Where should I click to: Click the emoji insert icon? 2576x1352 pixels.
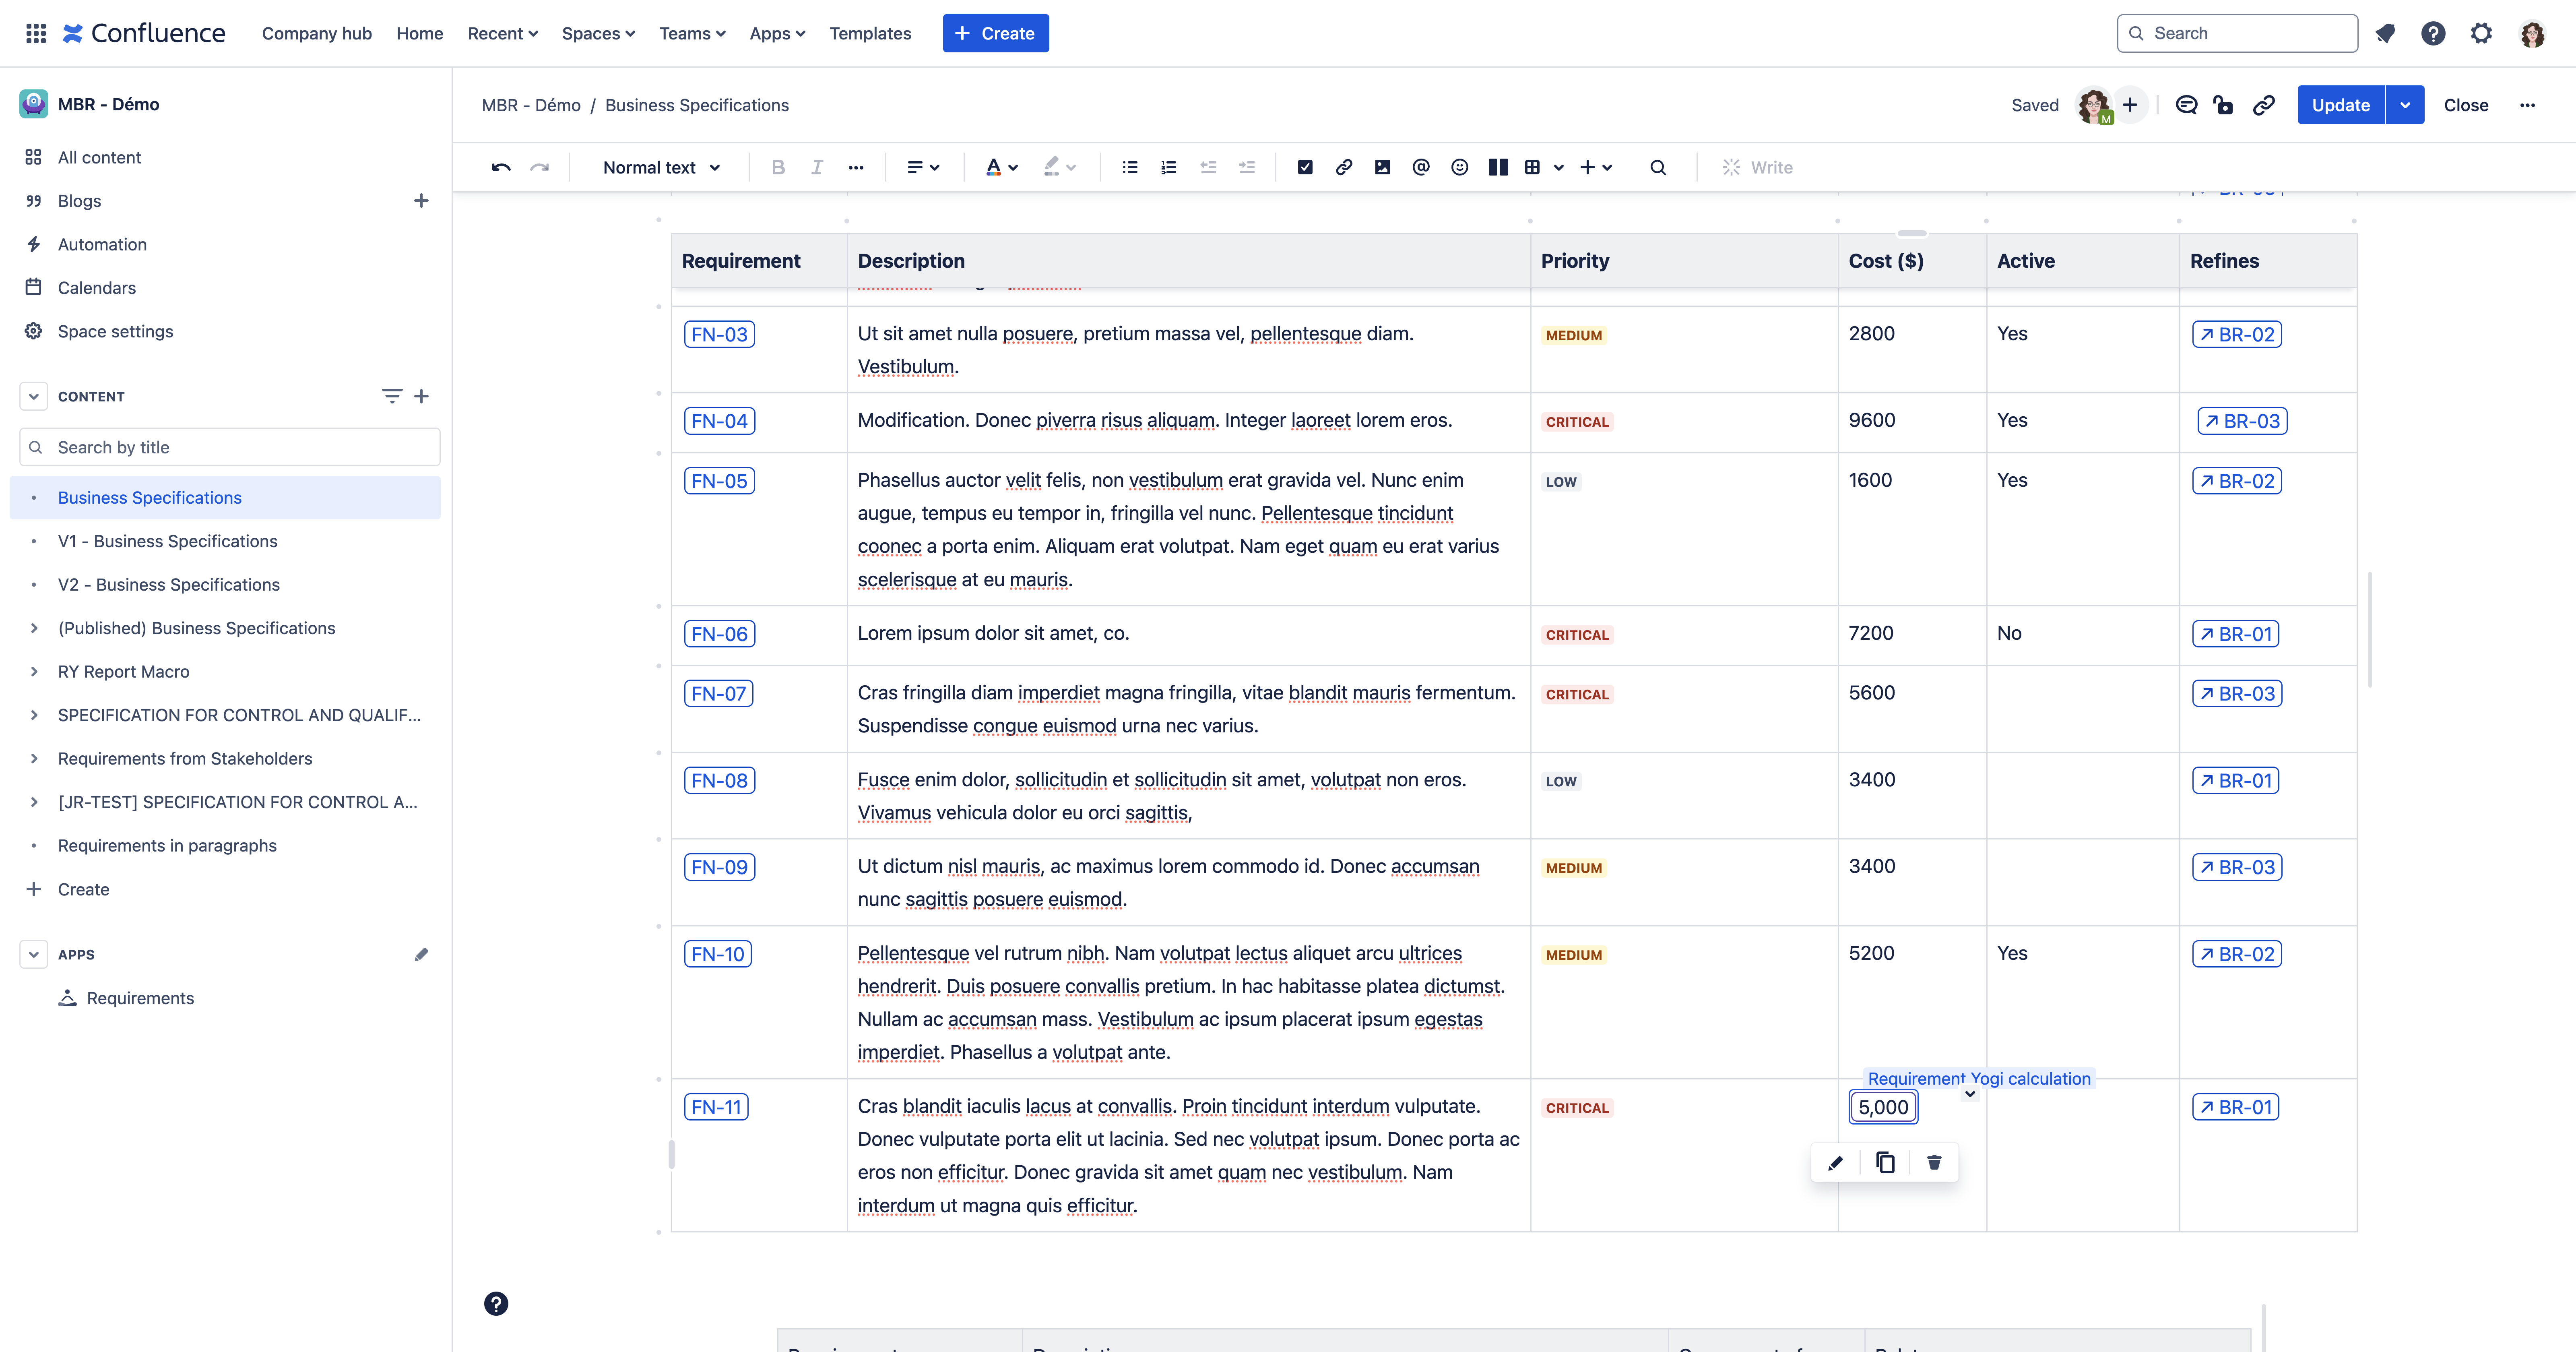point(1459,167)
